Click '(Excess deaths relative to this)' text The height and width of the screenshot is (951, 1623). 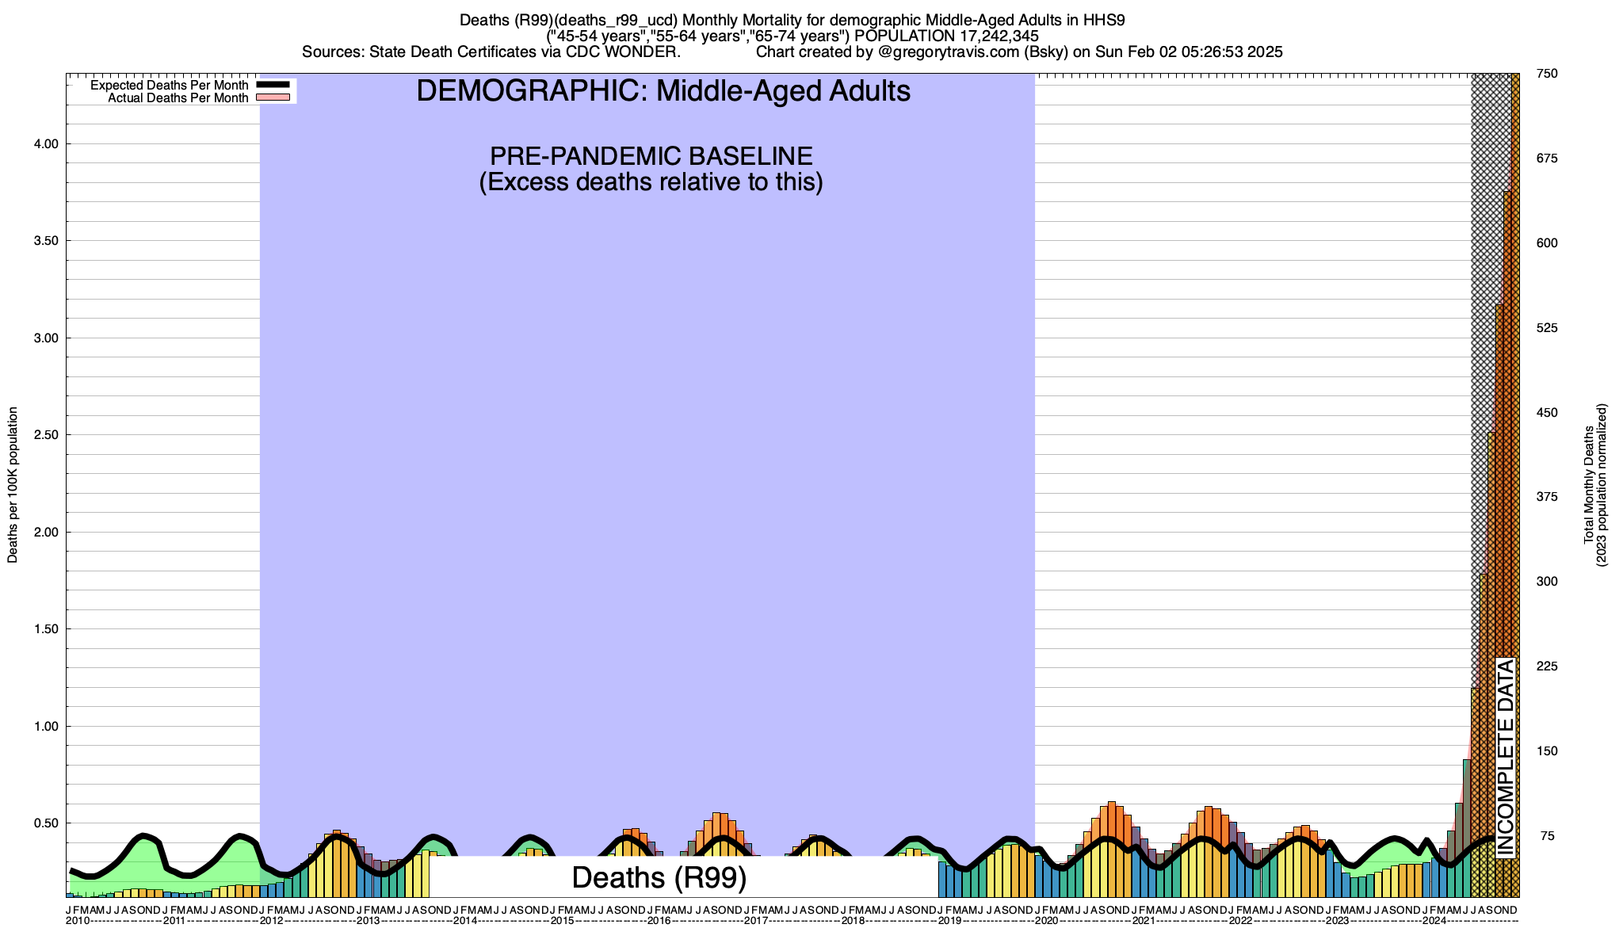[x=651, y=182]
